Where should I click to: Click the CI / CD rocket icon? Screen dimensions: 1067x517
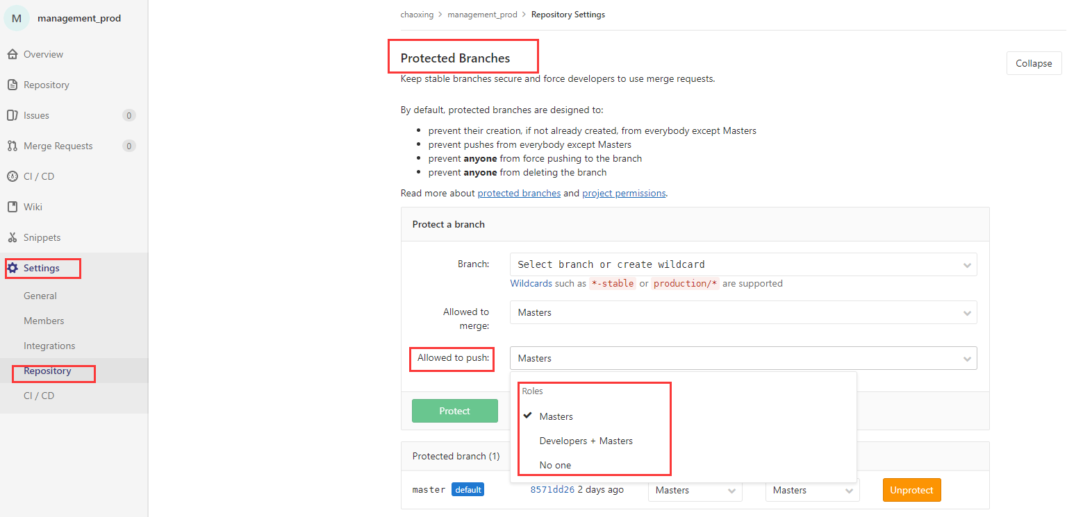(x=13, y=176)
